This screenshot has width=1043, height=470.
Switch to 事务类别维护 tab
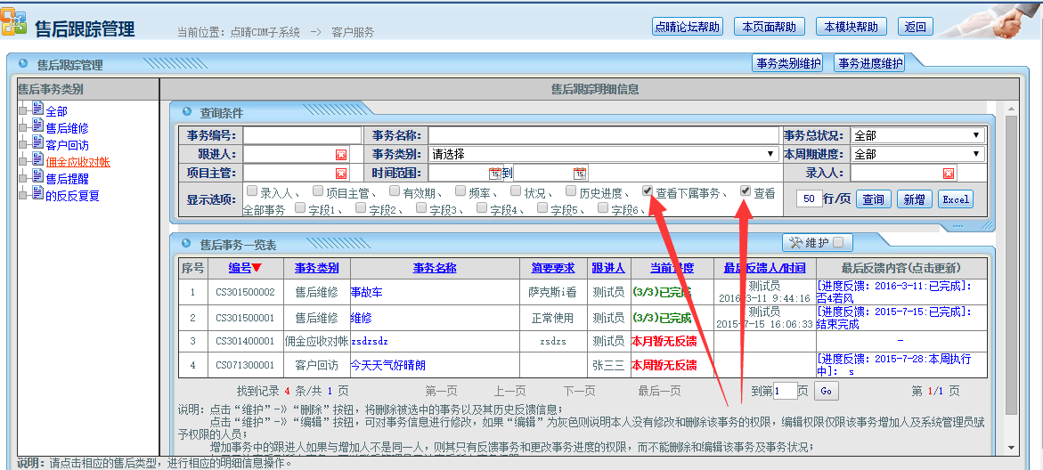tap(788, 63)
